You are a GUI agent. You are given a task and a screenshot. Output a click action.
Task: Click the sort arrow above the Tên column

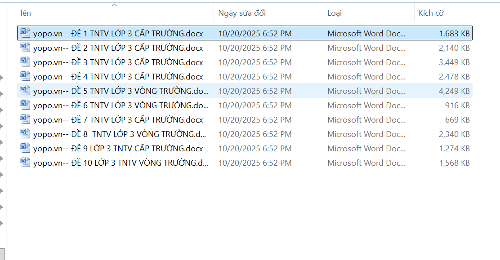(114, 5)
